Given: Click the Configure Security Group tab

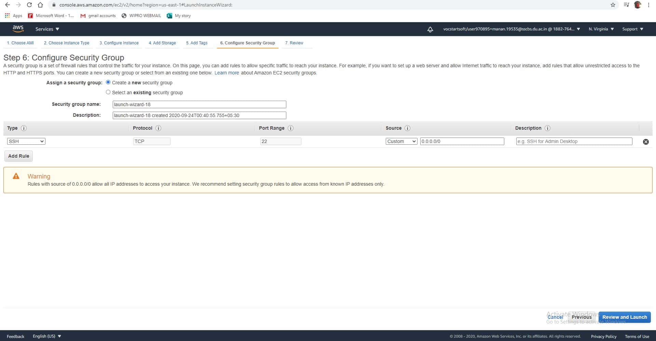Looking at the screenshot, I should coord(247,43).
